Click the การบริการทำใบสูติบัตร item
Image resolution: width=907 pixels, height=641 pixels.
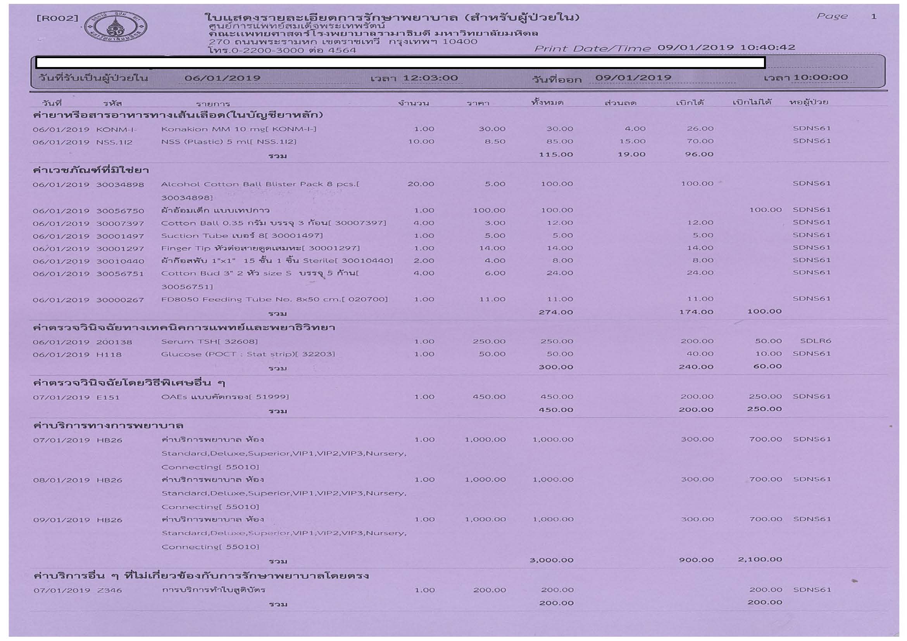tap(213, 590)
